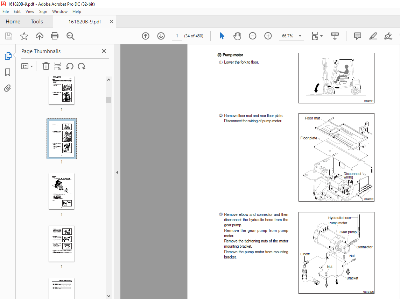
Task: Expand fit page options arrow
Action: pos(321,36)
